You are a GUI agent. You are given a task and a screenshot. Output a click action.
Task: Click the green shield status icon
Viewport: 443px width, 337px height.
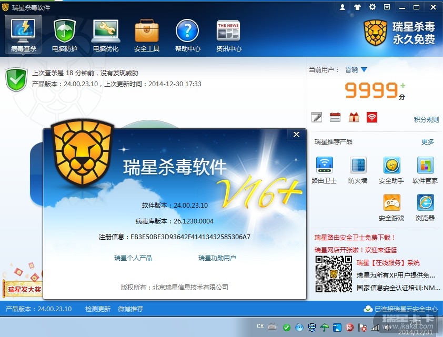(16, 79)
